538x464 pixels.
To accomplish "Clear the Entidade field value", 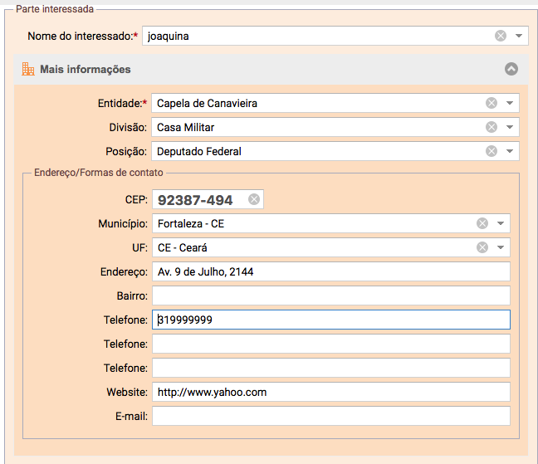I will [492, 103].
